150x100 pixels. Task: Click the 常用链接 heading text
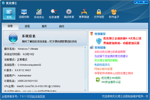100,47
